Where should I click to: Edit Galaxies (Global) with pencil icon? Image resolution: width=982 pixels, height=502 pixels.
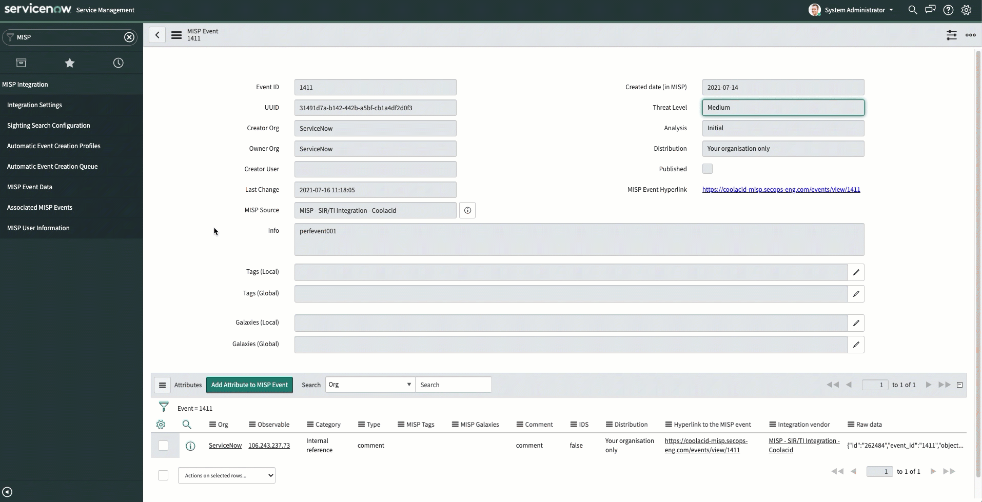(856, 345)
